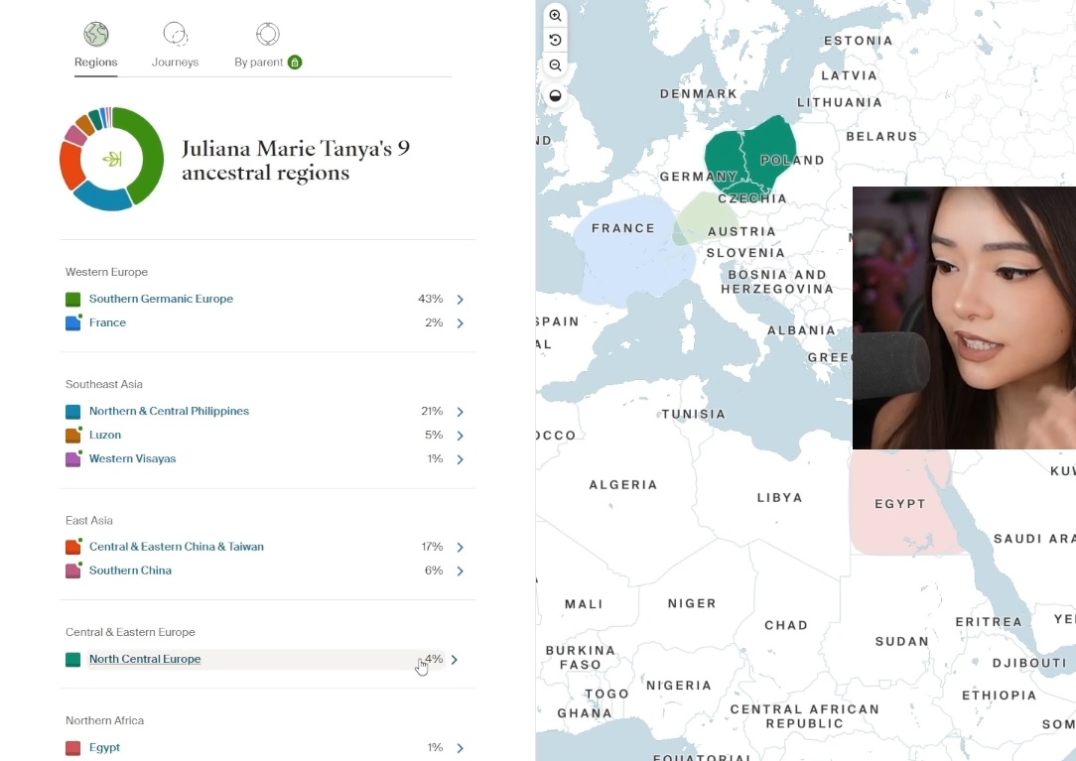
Task: Click the reset map view icon
Action: click(555, 40)
